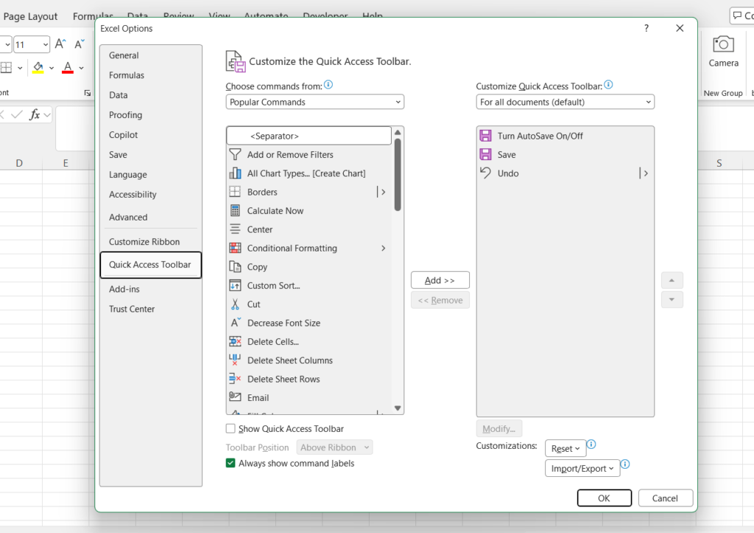
Task: Click the Font Color letter A icon in ribbon
Action: pos(68,67)
